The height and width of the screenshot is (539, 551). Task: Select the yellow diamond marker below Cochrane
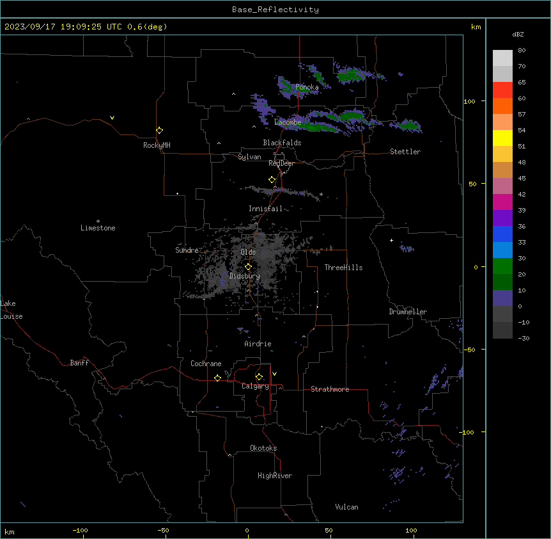point(217,378)
